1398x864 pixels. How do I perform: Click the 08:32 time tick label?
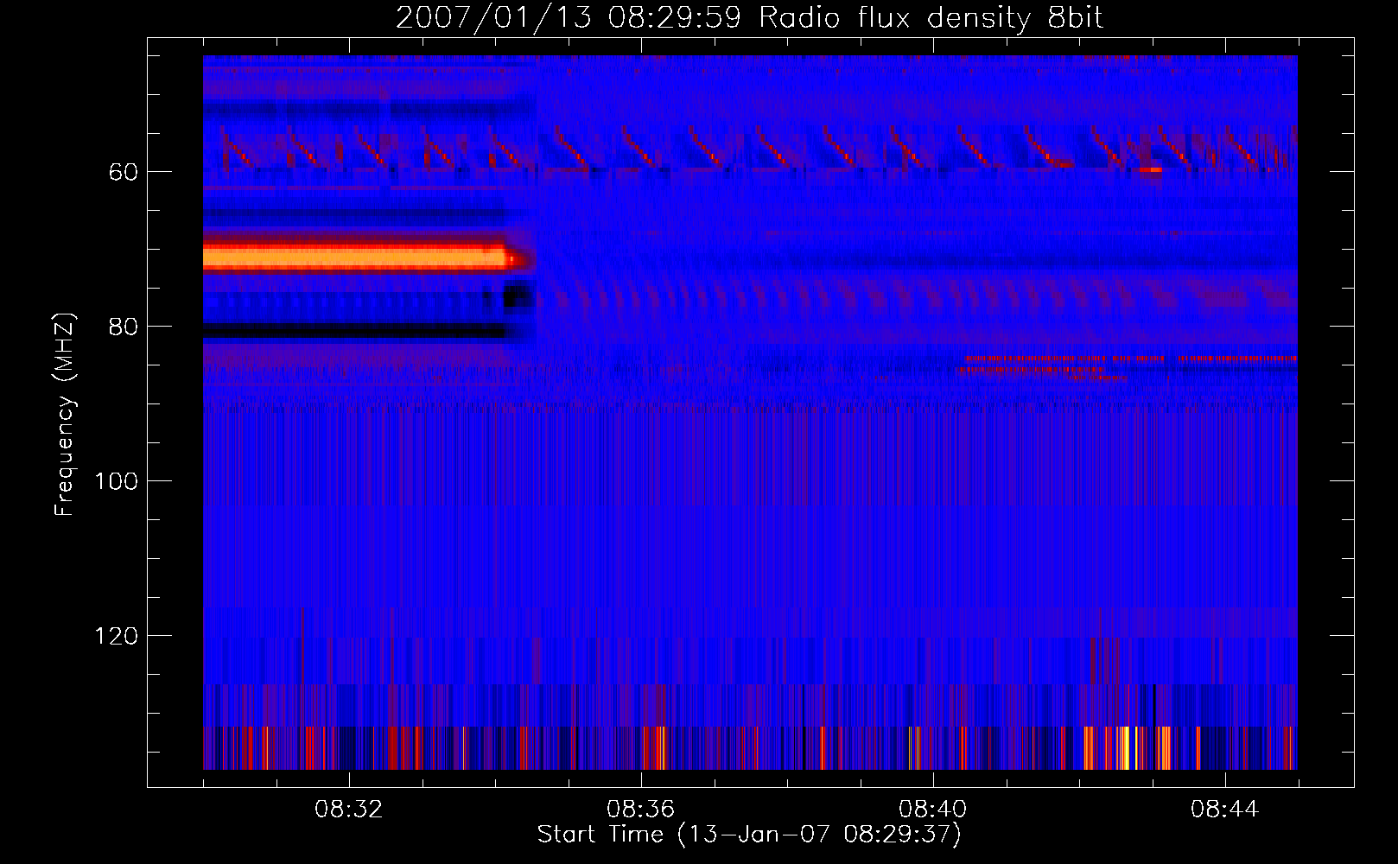tap(349, 810)
